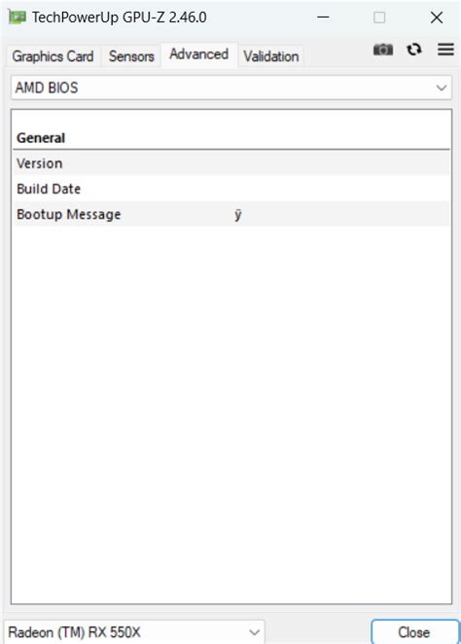This screenshot has height=644, width=461.
Task: Click the Close button
Action: (414, 632)
